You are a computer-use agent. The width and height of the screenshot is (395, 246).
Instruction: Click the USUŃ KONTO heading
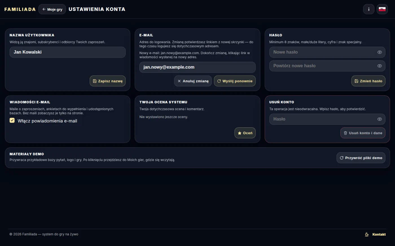[x=282, y=102]
